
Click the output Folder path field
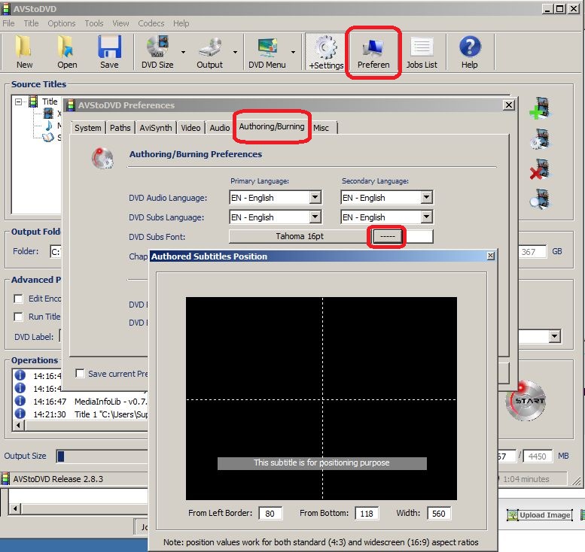(56, 252)
